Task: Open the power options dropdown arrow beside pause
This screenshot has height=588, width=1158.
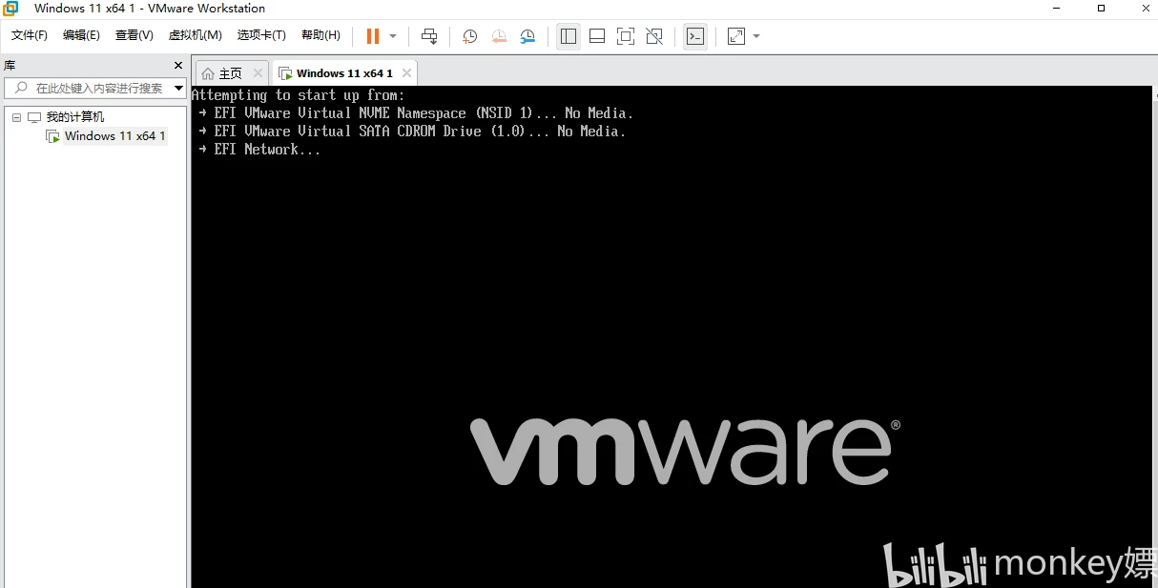Action: click(x=393, y=36)
